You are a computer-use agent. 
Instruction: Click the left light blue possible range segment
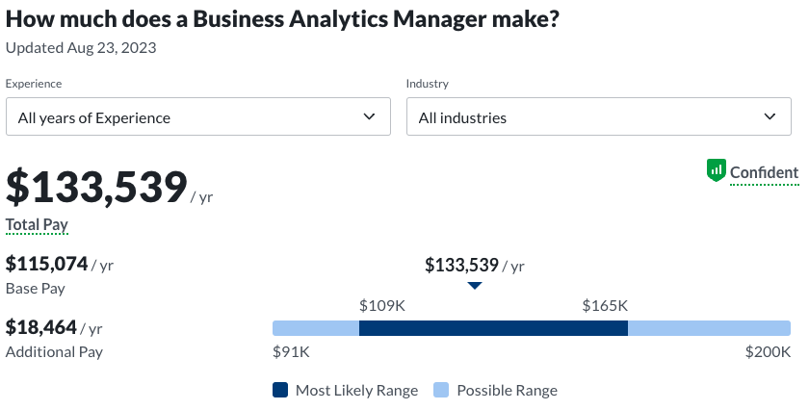(x=316, y=328)
